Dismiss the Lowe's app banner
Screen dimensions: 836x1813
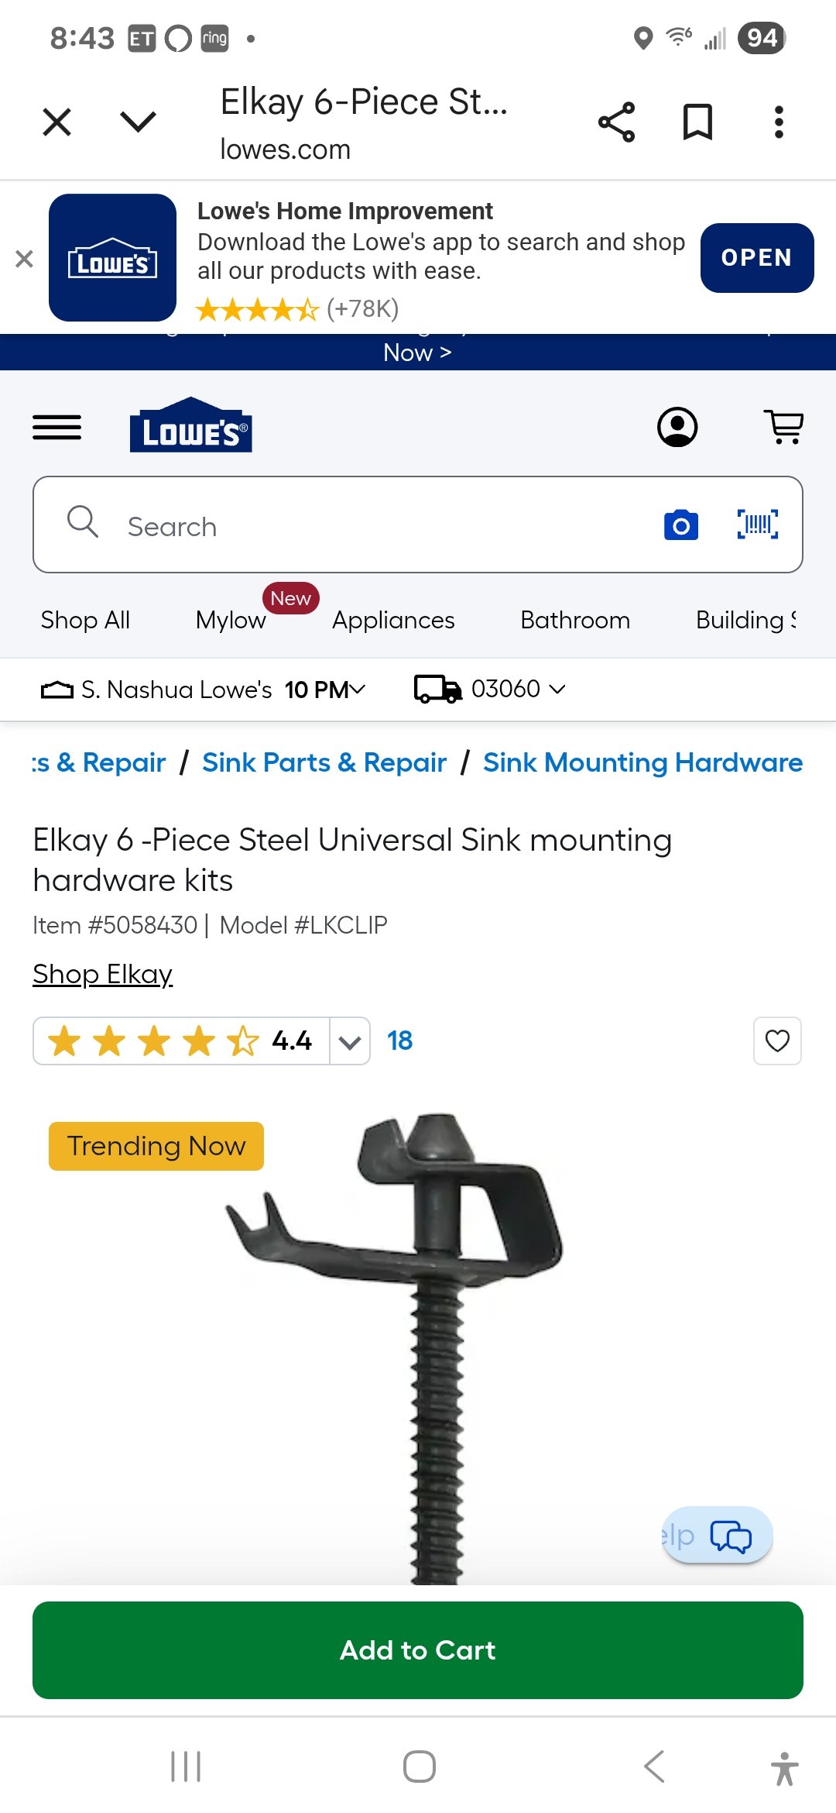(24, 259)
